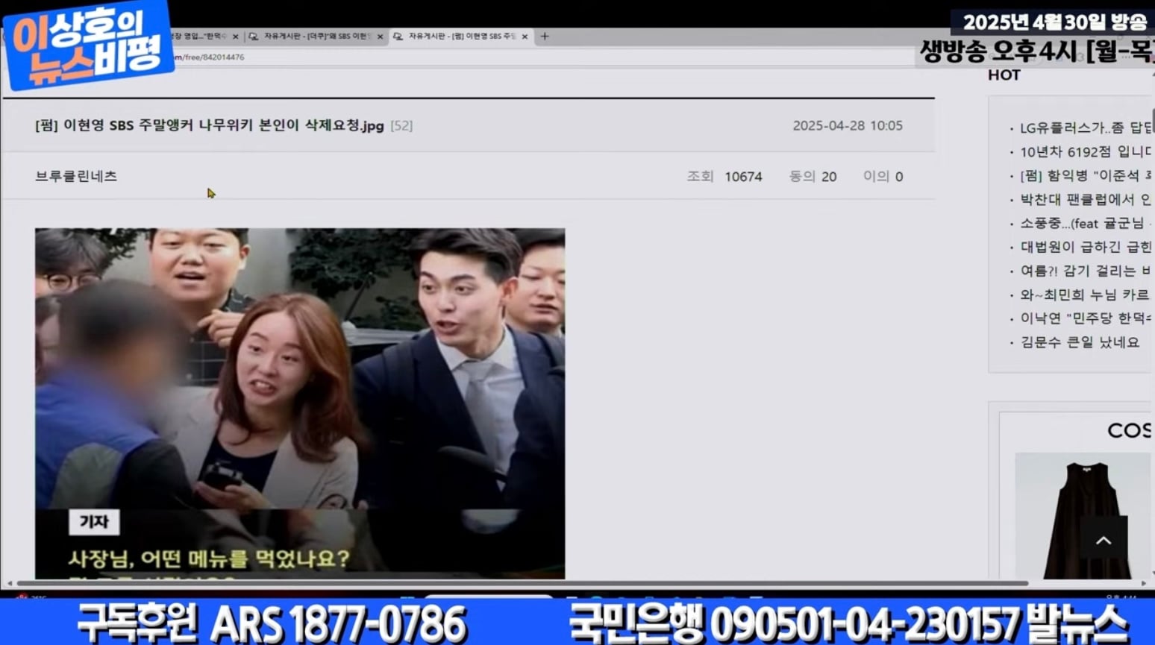Click the view count 10674
This screenshot has height=645, width=1155.
(x=743, y=177)
